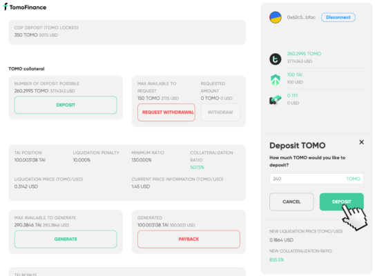Click the 855.5% new collateralization ratio
The height and width of the screenshot is (276, 375).
point(276,259)
